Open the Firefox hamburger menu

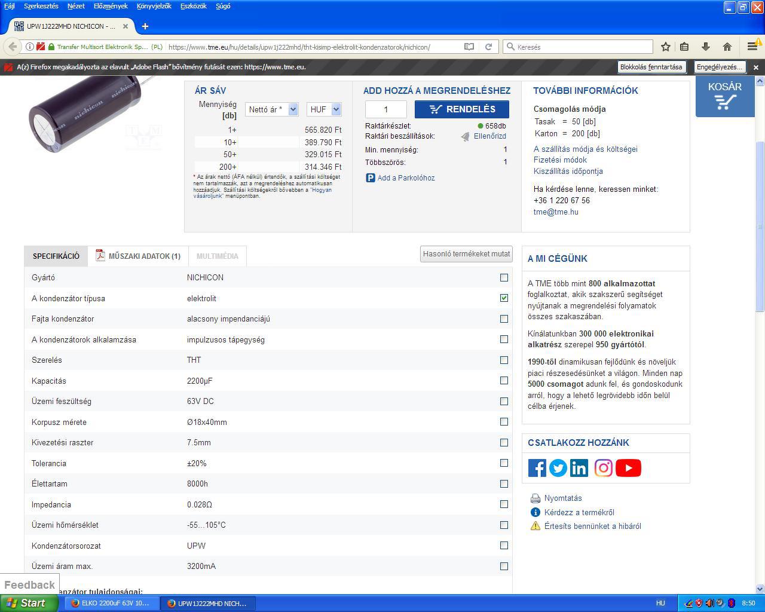tap(752, 47)
